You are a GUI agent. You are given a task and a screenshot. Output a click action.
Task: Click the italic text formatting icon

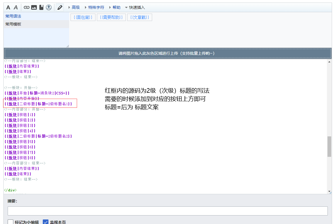(16, 7)
